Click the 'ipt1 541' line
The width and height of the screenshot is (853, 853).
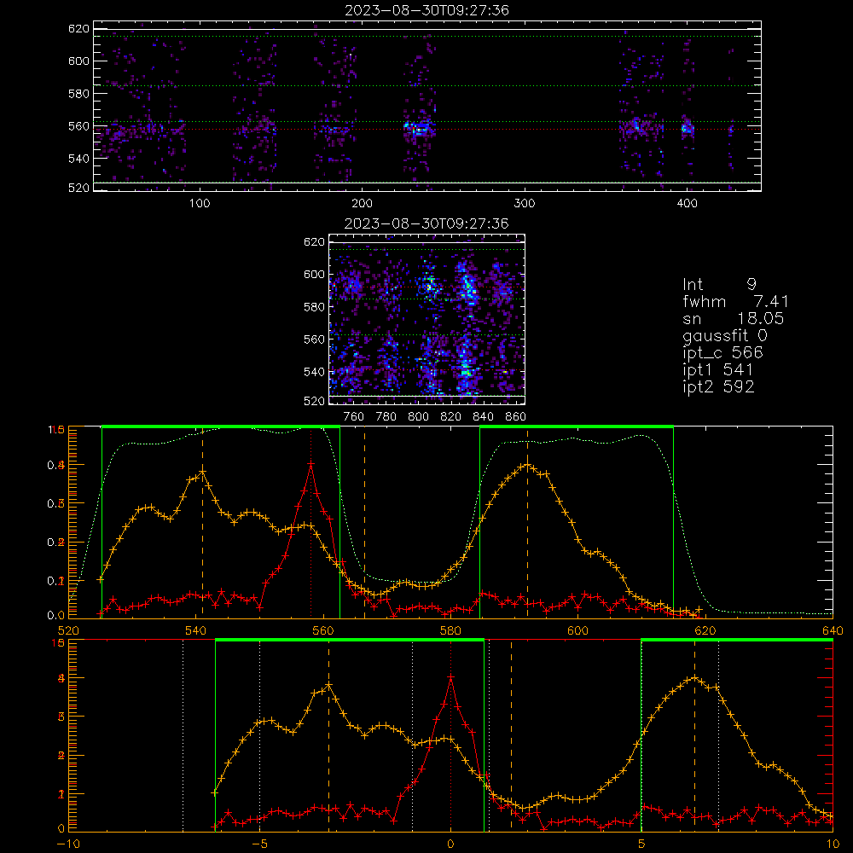point(717,370)
